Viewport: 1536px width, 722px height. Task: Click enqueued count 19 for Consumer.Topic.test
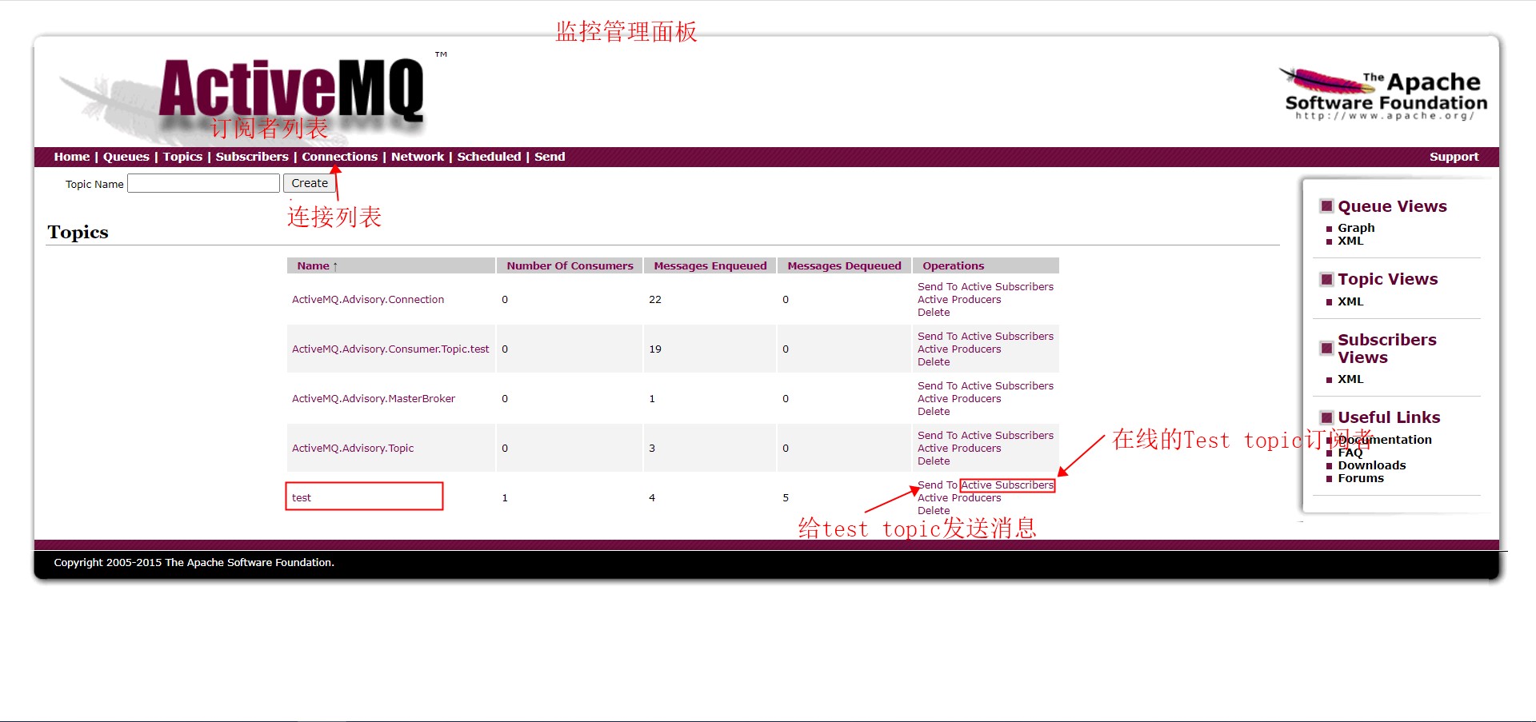pos(655,349)
